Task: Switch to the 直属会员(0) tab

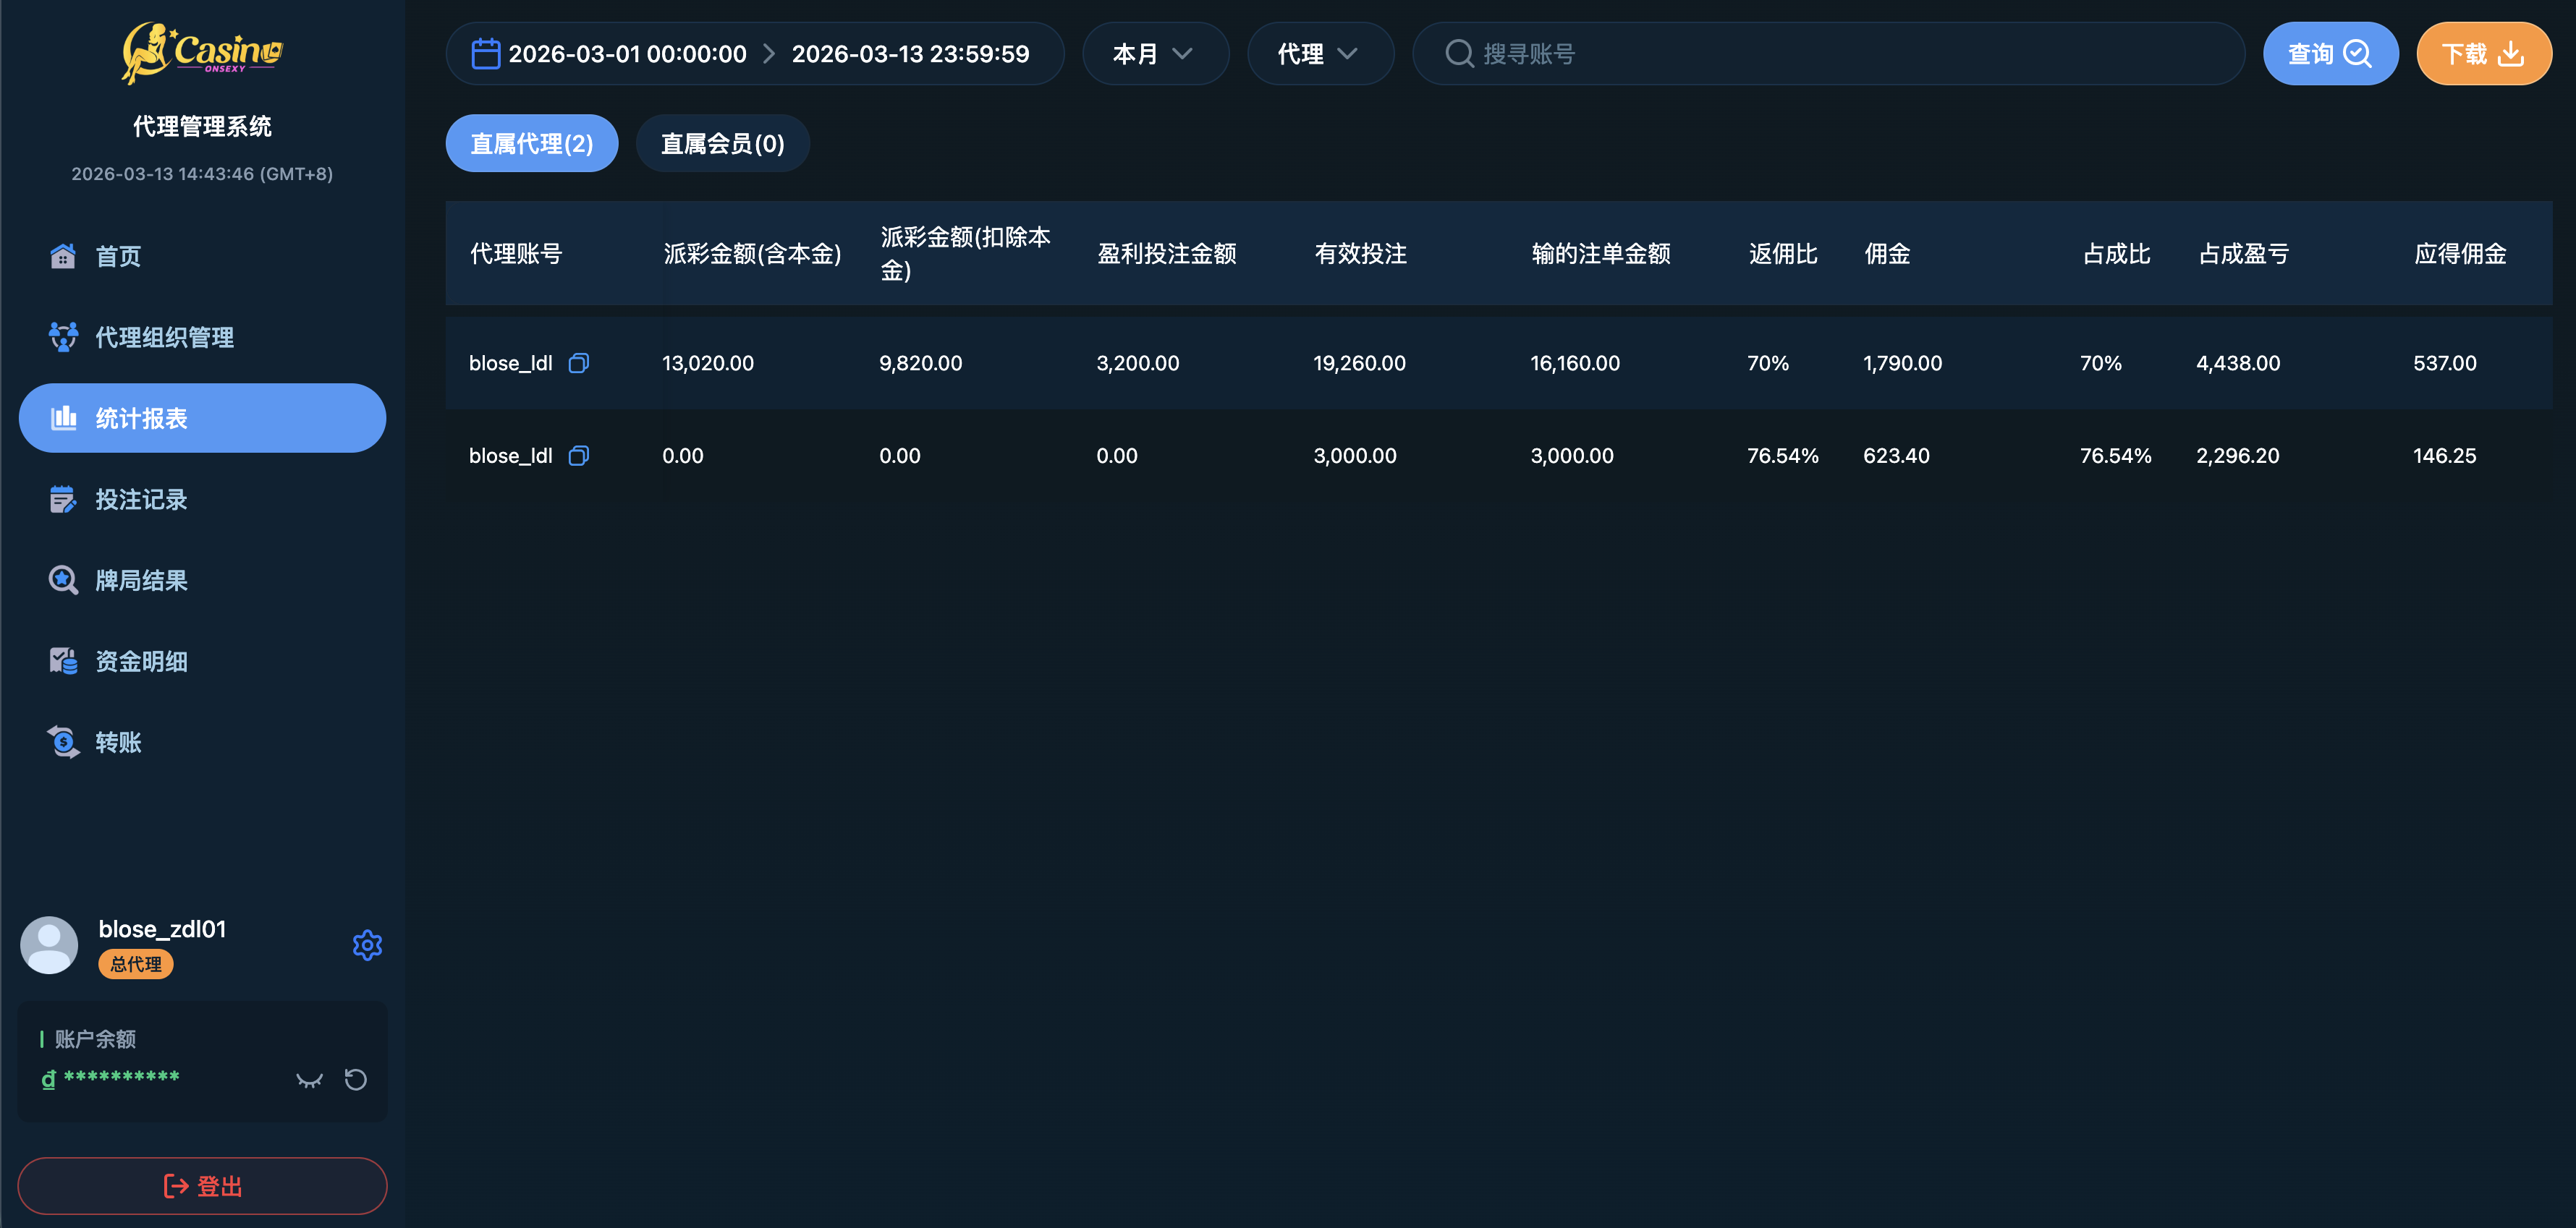Action: click(x=722, y=143)
